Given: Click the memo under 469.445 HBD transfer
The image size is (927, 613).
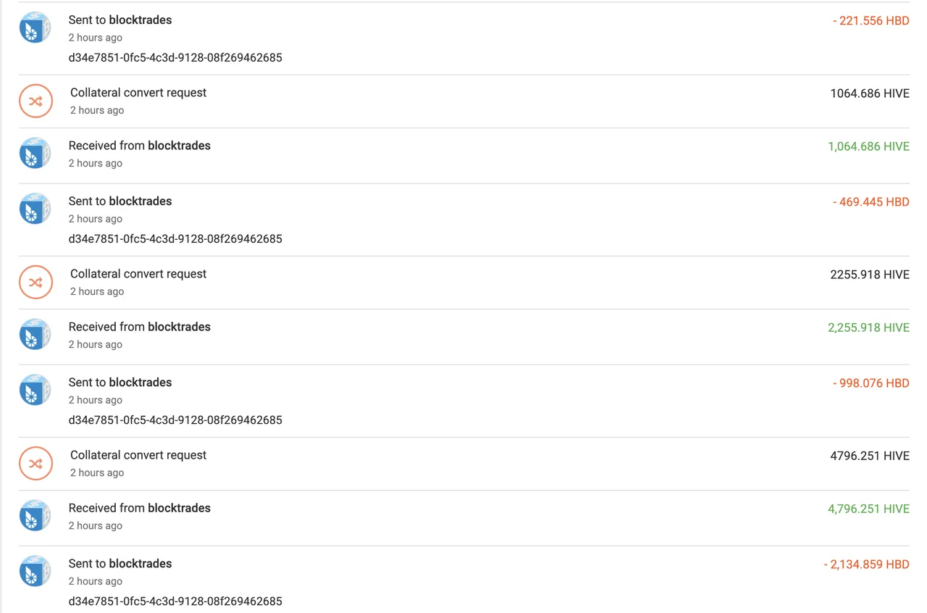Looking at the screenshot, I should pos(175,239).
